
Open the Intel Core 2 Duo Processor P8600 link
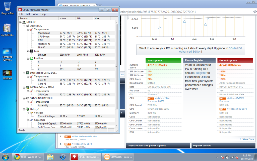159,100
